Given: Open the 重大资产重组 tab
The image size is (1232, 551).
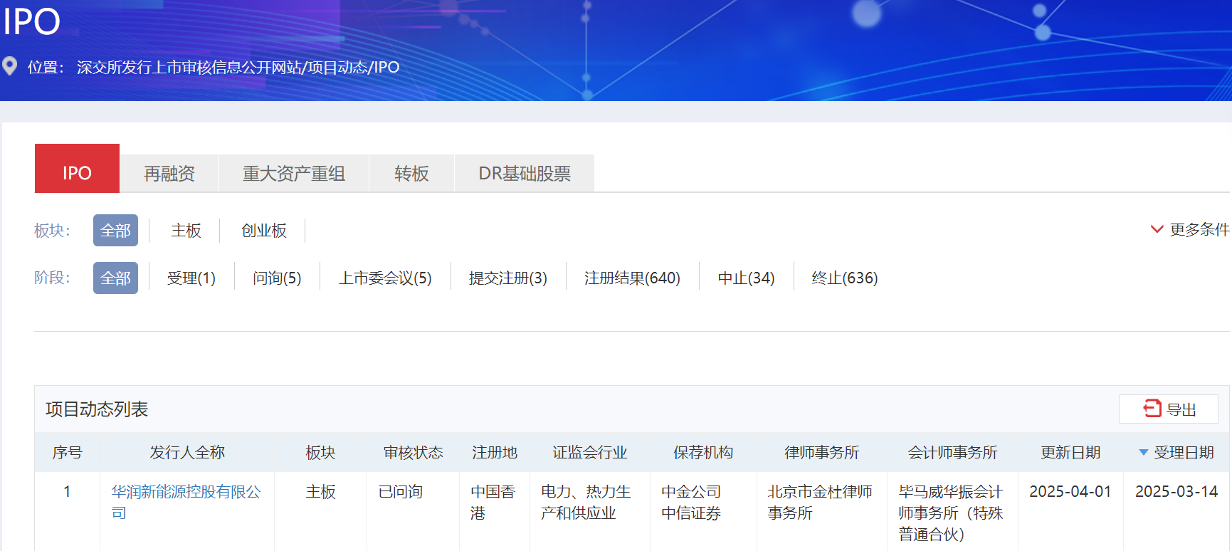Looking at the screenshot, I should (x=293, y=173).
